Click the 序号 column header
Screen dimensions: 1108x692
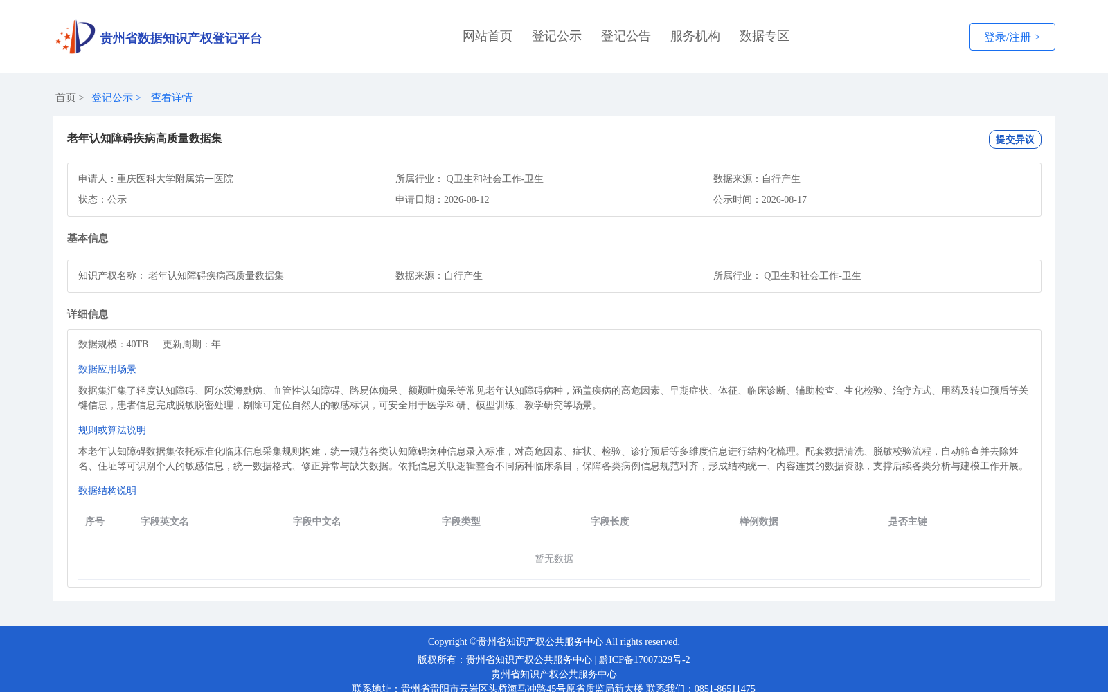click(95, 521)
